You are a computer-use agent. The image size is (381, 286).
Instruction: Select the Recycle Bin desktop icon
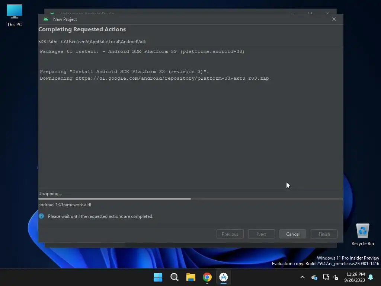coord(362,234)
